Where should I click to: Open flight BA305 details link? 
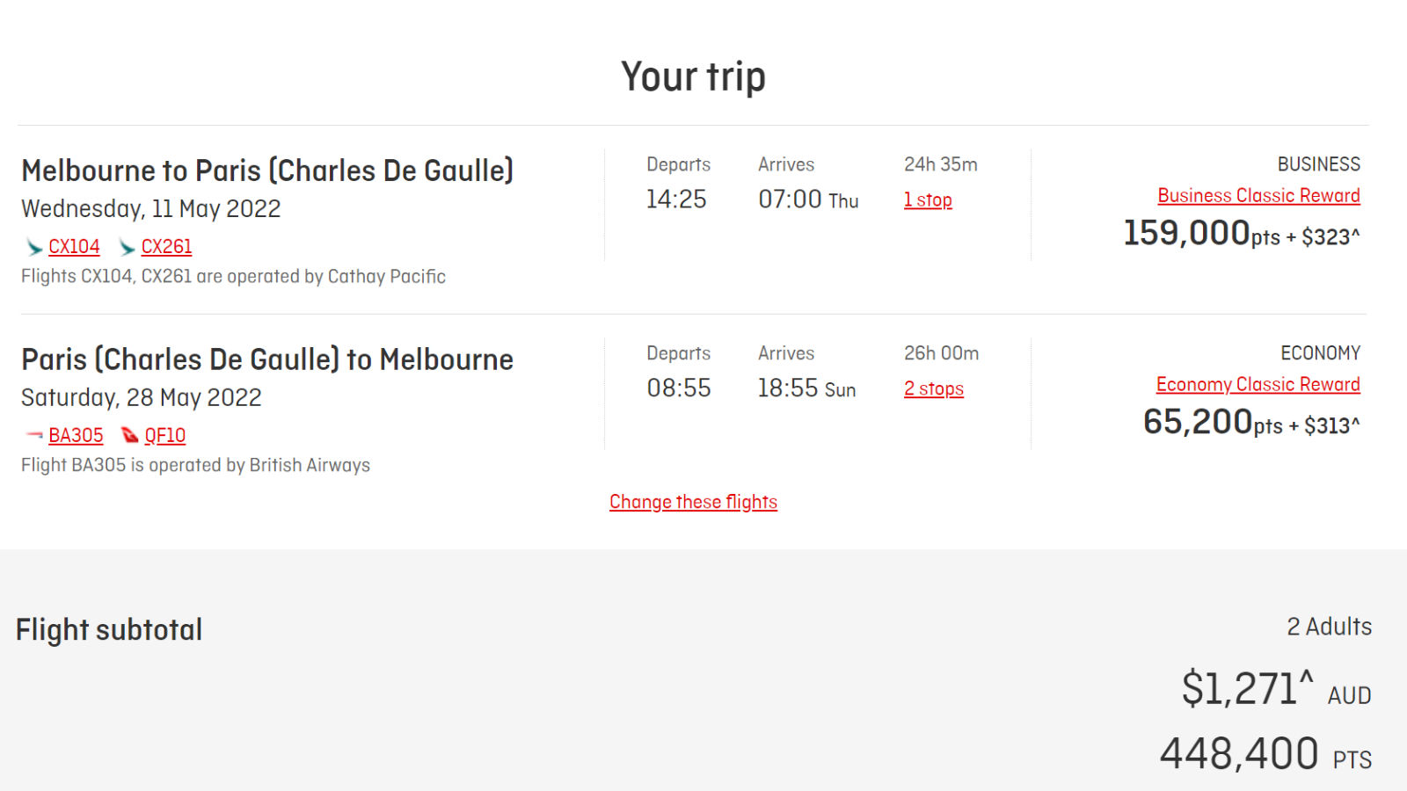[x=76, y=436]
